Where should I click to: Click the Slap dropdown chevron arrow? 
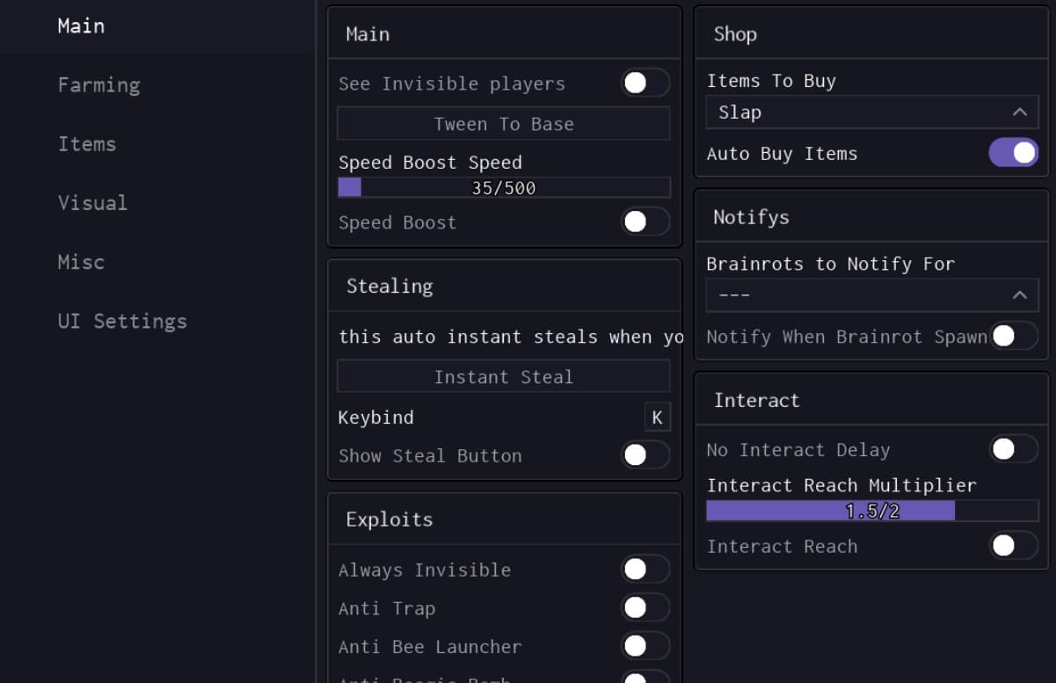pyautogui.click(x=1020, y=113)
